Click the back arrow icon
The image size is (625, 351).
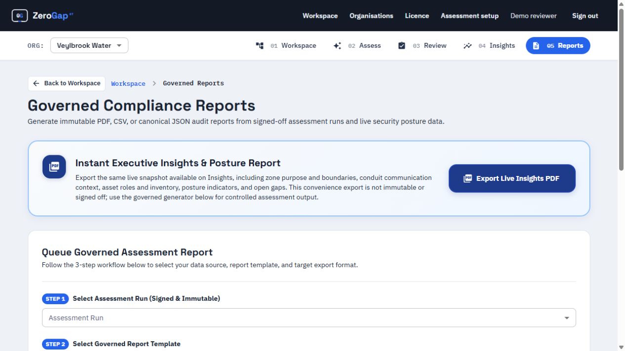[36, 83]
